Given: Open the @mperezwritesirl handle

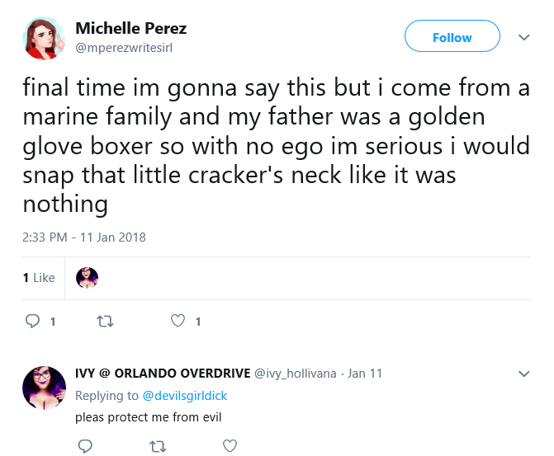Looking at the screenshot, I should (124, 47).
